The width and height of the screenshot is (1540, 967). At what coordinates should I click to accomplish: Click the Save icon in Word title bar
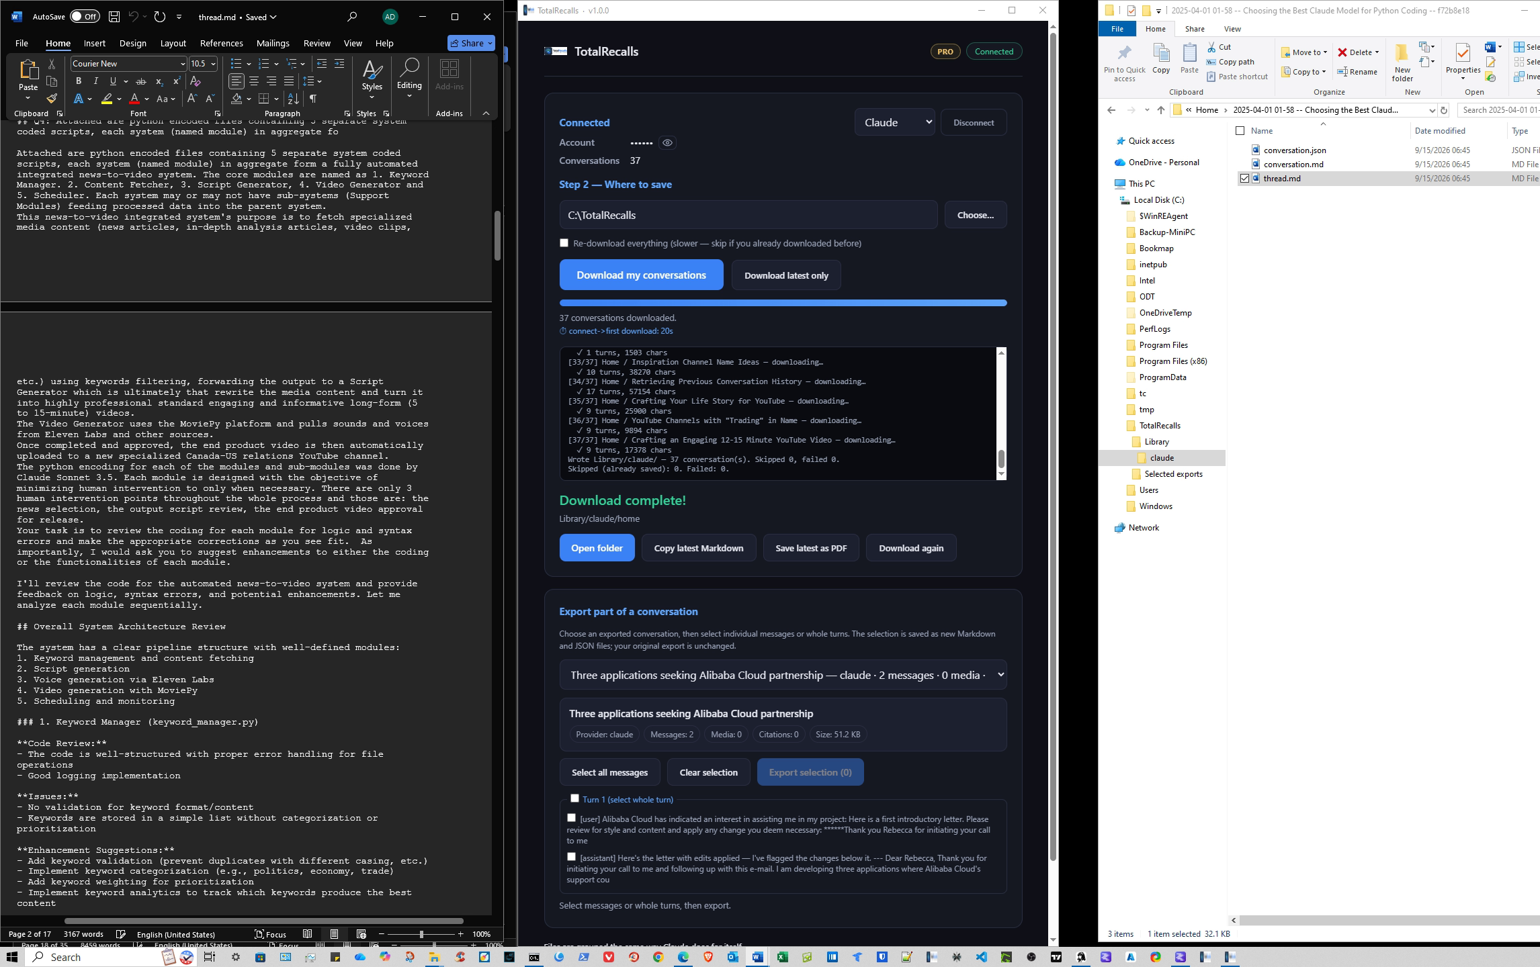click(114, 17)
